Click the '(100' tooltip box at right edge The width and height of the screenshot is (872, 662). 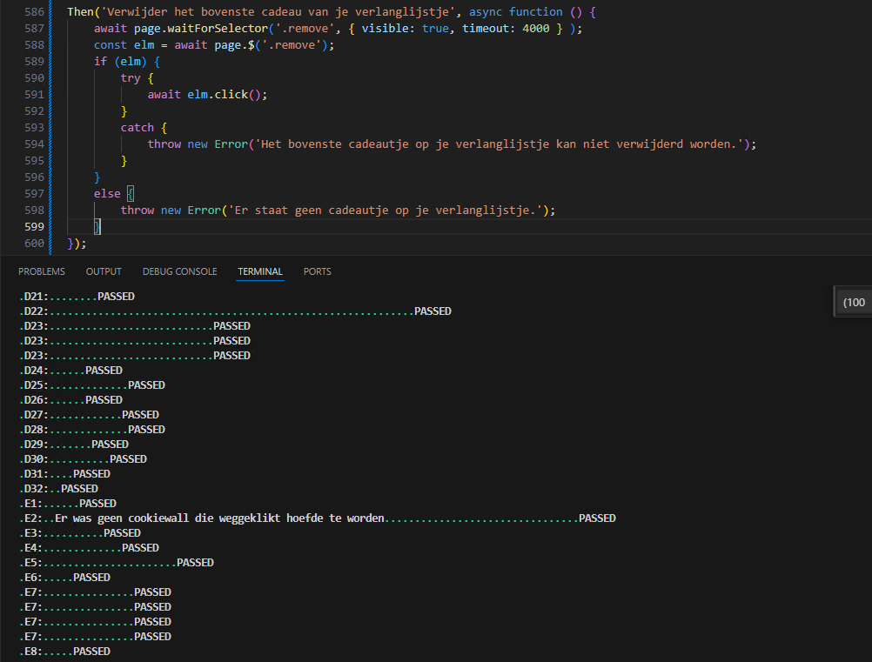853,302
